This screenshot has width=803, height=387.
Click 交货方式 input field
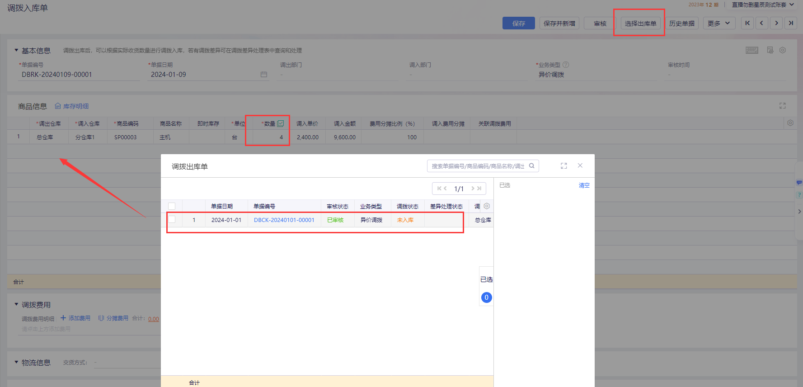tap(127, 363)
